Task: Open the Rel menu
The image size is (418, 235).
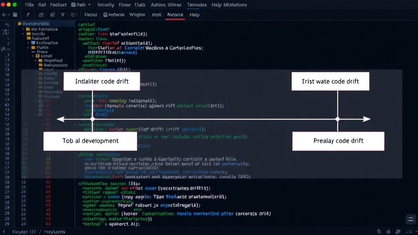Action: pyautogui.click(x=42, y=5)
